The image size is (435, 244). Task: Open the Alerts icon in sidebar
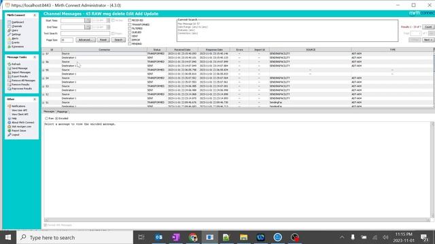[9, 39]
